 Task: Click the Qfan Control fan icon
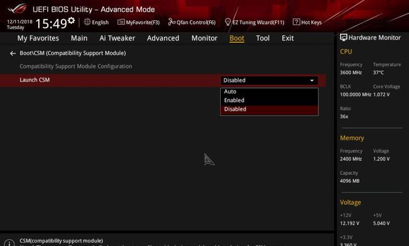point(172,22)
